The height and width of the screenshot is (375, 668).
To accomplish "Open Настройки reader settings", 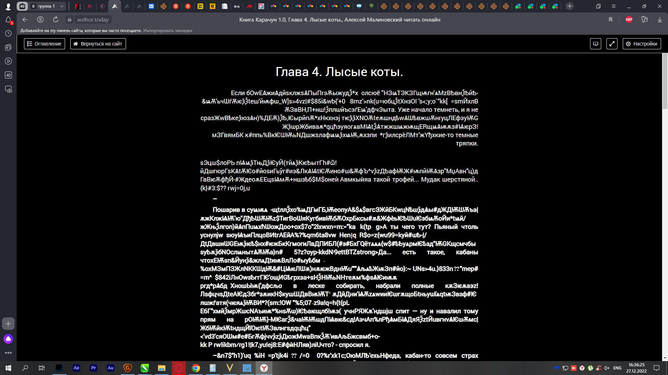I will click(x=642, y=44).
